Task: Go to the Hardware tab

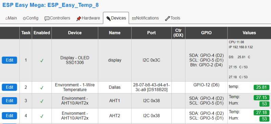Action: coord(88,18)
